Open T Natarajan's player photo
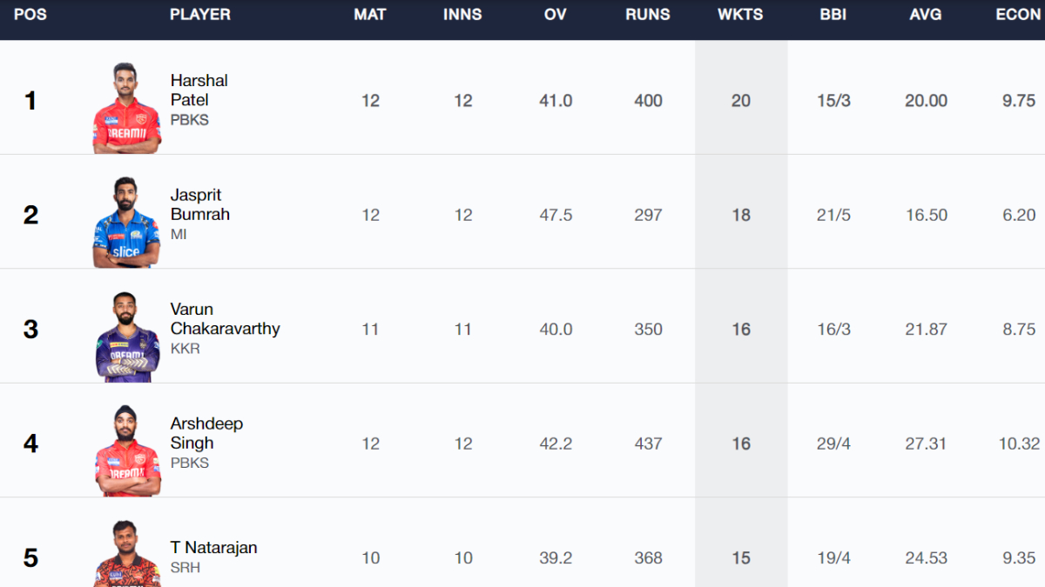Image resolution: width=1045 pixels, height=587 pixels. [x=127, y=555]
